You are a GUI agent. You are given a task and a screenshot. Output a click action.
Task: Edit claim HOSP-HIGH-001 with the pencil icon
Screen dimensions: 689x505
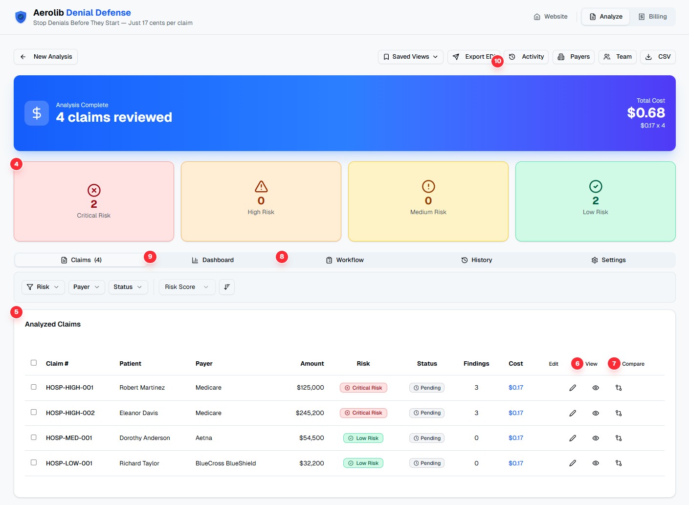573,388
